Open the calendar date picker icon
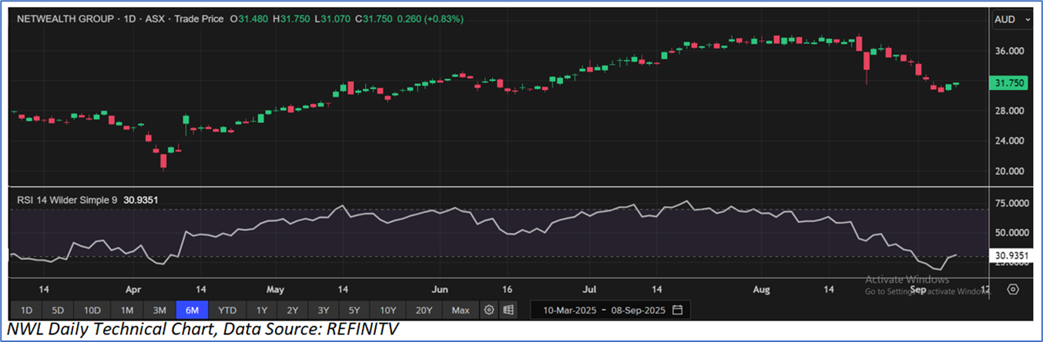 (678, 310)
